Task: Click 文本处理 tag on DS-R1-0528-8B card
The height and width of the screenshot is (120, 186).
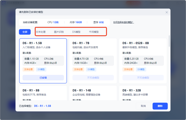Action: (x=128, y=69)
